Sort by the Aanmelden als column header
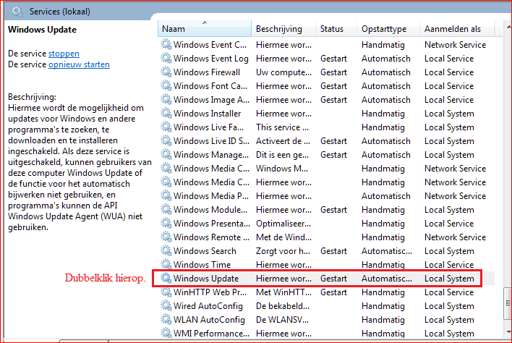This screenshot has width=512, height=343. (x=453, y=28)
